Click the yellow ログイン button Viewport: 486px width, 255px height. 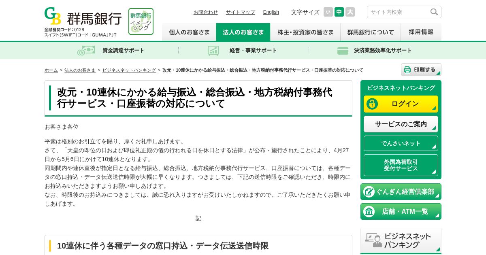click(x=401, y=104)
